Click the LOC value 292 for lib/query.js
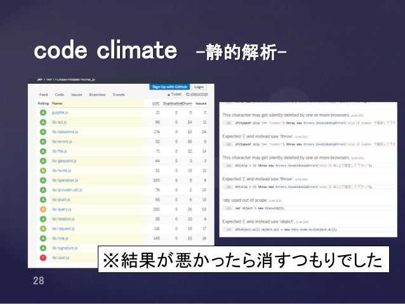Image resolution: width=405 pixels, height=304 pixels. tap(157, 209)
